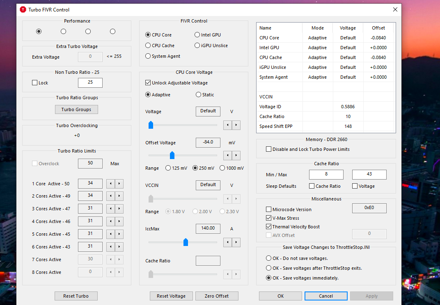Click the Offset Voltage slider thumb
Viewport: 440px width, 305px height.
[x=172, y=155]
